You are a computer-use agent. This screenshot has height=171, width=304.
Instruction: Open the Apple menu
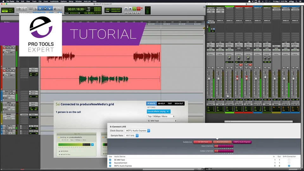pyautogui.click(x=3, y=1)
